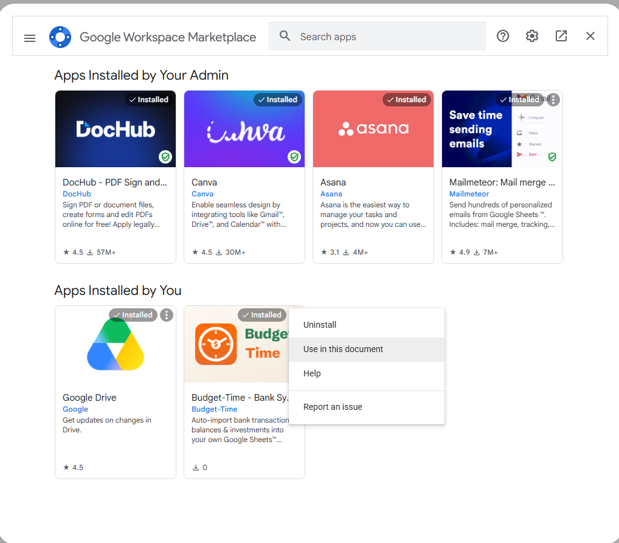
Task: Click the Google Drive 4.5 rating
Action: point(74,467)
